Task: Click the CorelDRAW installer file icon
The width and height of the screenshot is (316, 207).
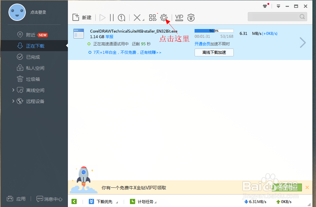Action: pos(79,33)
